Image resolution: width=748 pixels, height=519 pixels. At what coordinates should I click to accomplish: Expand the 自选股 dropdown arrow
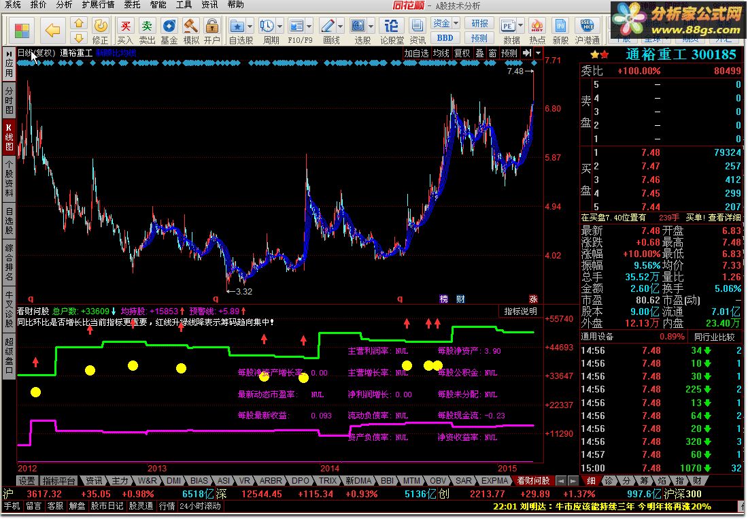point(250,26)
